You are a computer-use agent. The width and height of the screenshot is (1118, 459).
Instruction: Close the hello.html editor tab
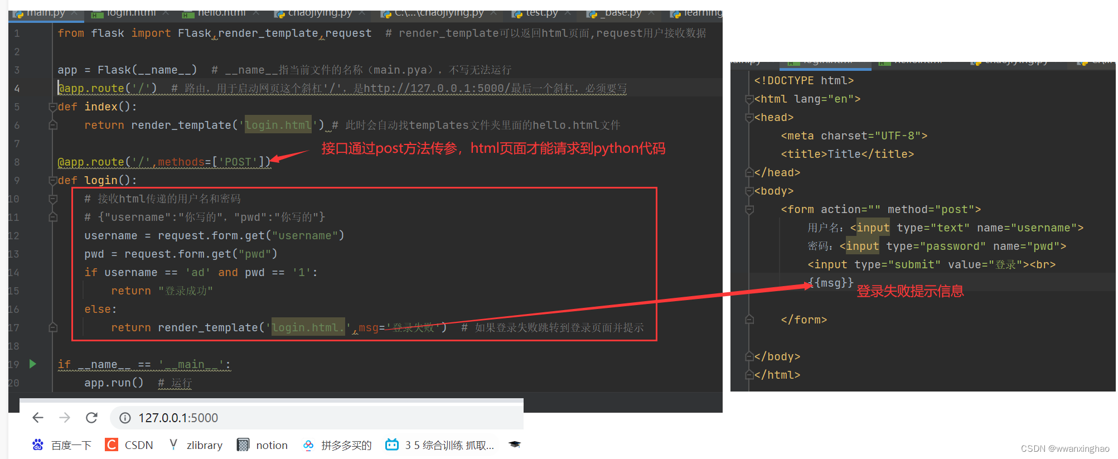pyautogui.click(x=255, y=13)
